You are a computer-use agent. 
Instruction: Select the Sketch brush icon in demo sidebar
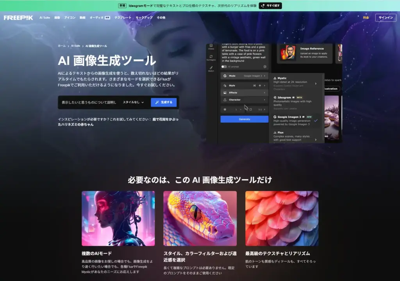click(x=211, y=69)
